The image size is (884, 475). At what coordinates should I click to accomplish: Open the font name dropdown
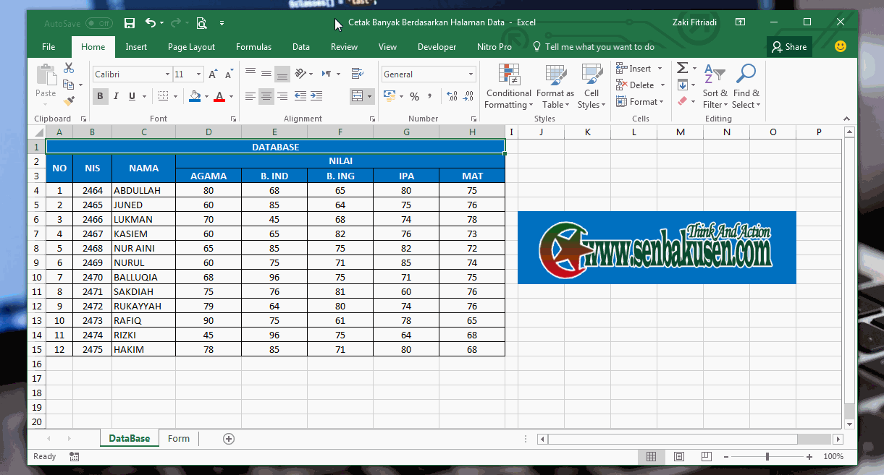(x=166, y=73)
